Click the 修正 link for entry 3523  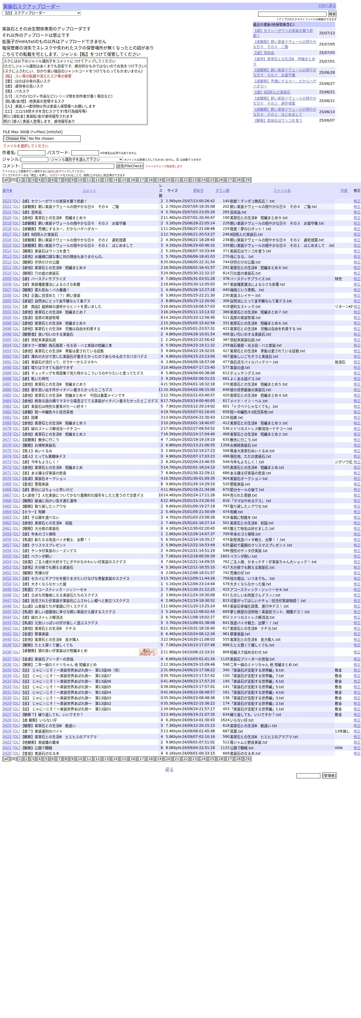point(357,201)
